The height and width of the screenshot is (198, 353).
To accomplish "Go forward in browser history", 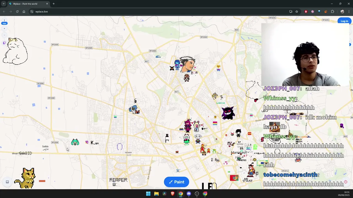I will click(x=10, y=12).
